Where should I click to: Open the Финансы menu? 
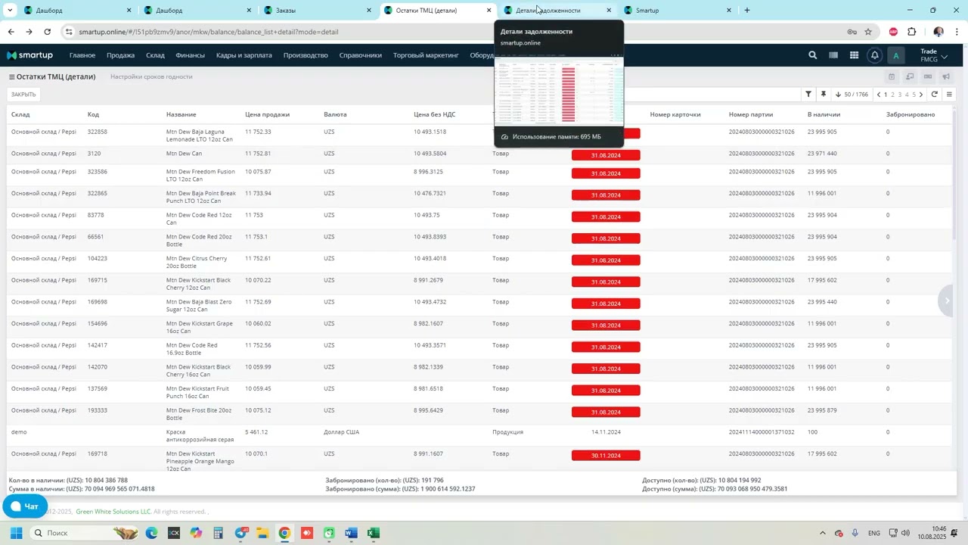(190, 55)
